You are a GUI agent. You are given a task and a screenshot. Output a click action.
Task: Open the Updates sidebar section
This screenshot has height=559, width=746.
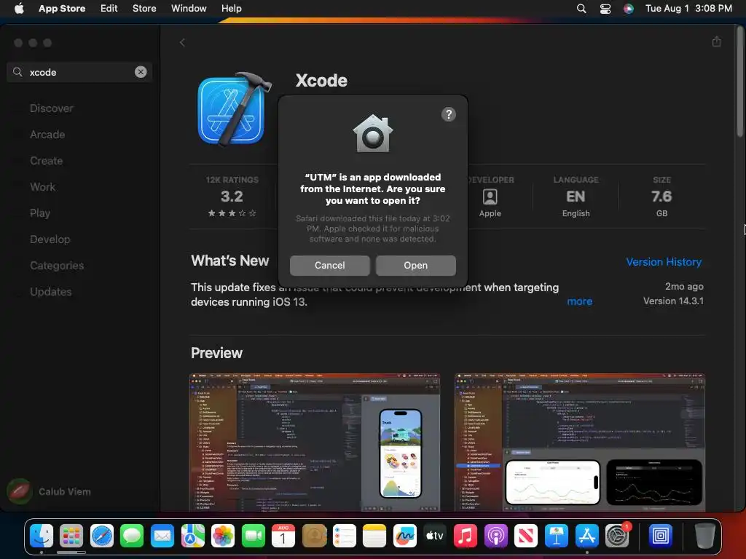coord(50,291)
